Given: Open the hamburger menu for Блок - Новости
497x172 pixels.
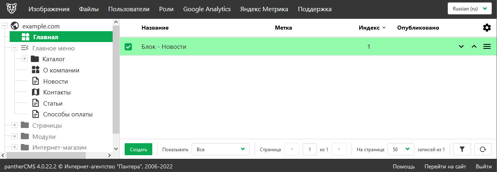Looking at the screenshot, I should click(487, 47).
